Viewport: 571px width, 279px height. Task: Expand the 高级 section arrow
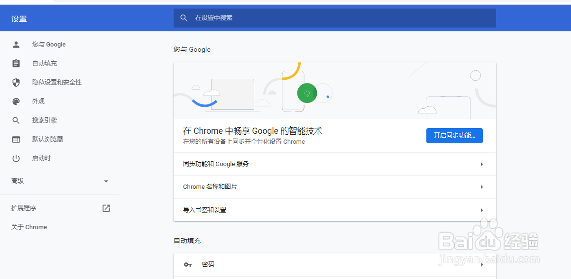tap(106, 181)
